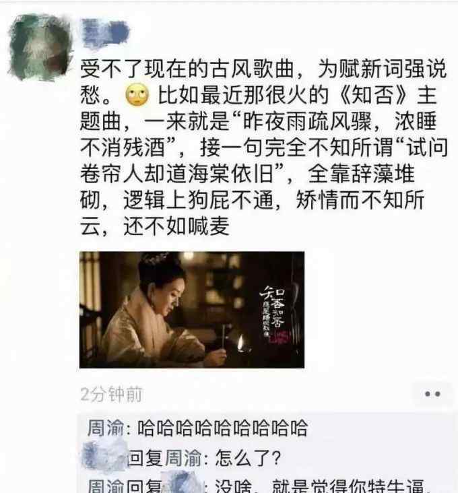Tap the 没啥 reply comment text

[x=320, y=486]
